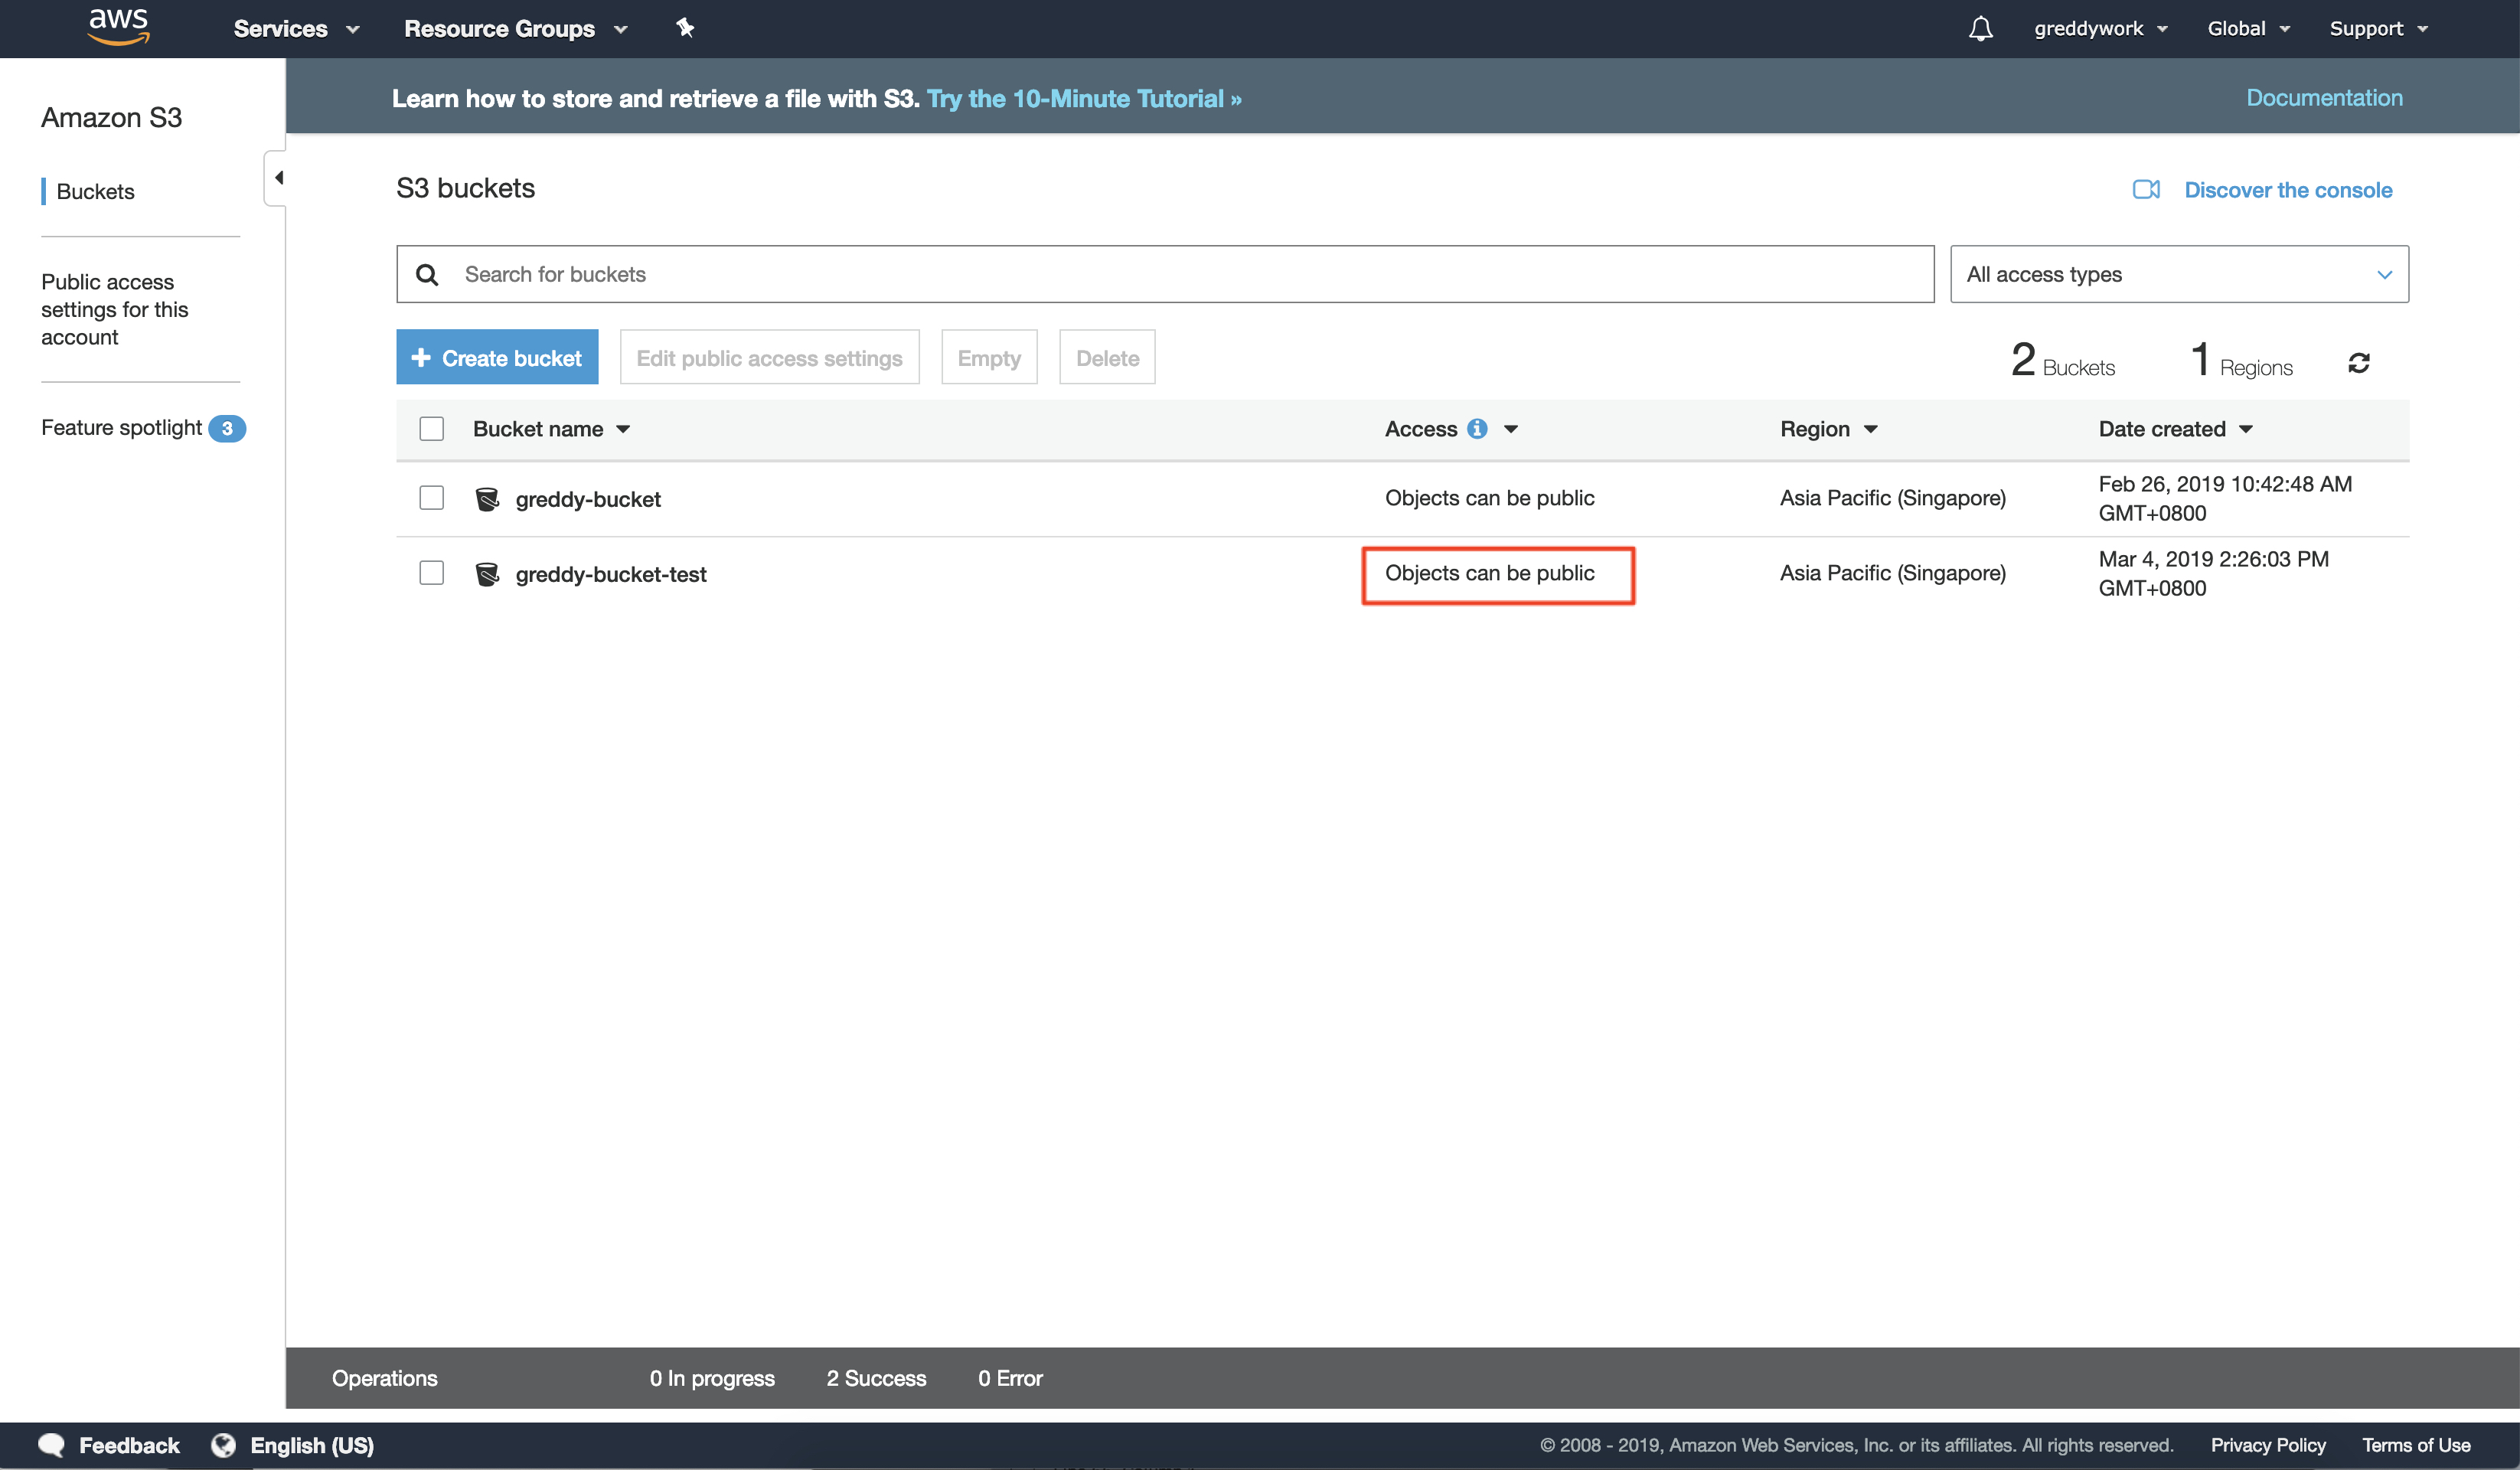
Task: Open the Support menu
Action: (2378, 29)
